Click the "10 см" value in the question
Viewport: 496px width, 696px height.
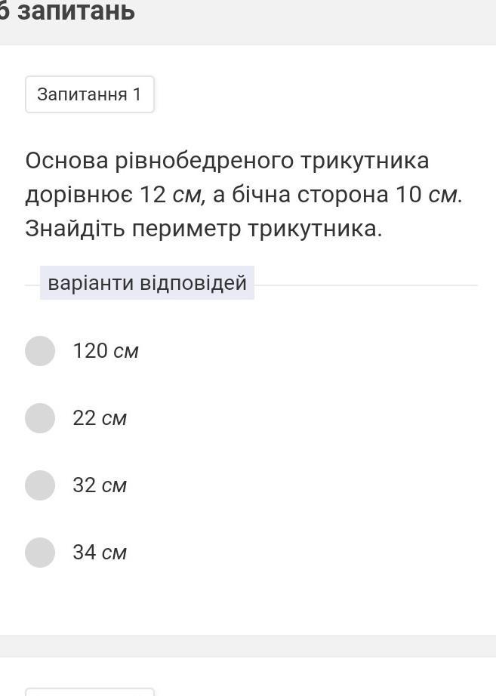click(x=427, y=195)
